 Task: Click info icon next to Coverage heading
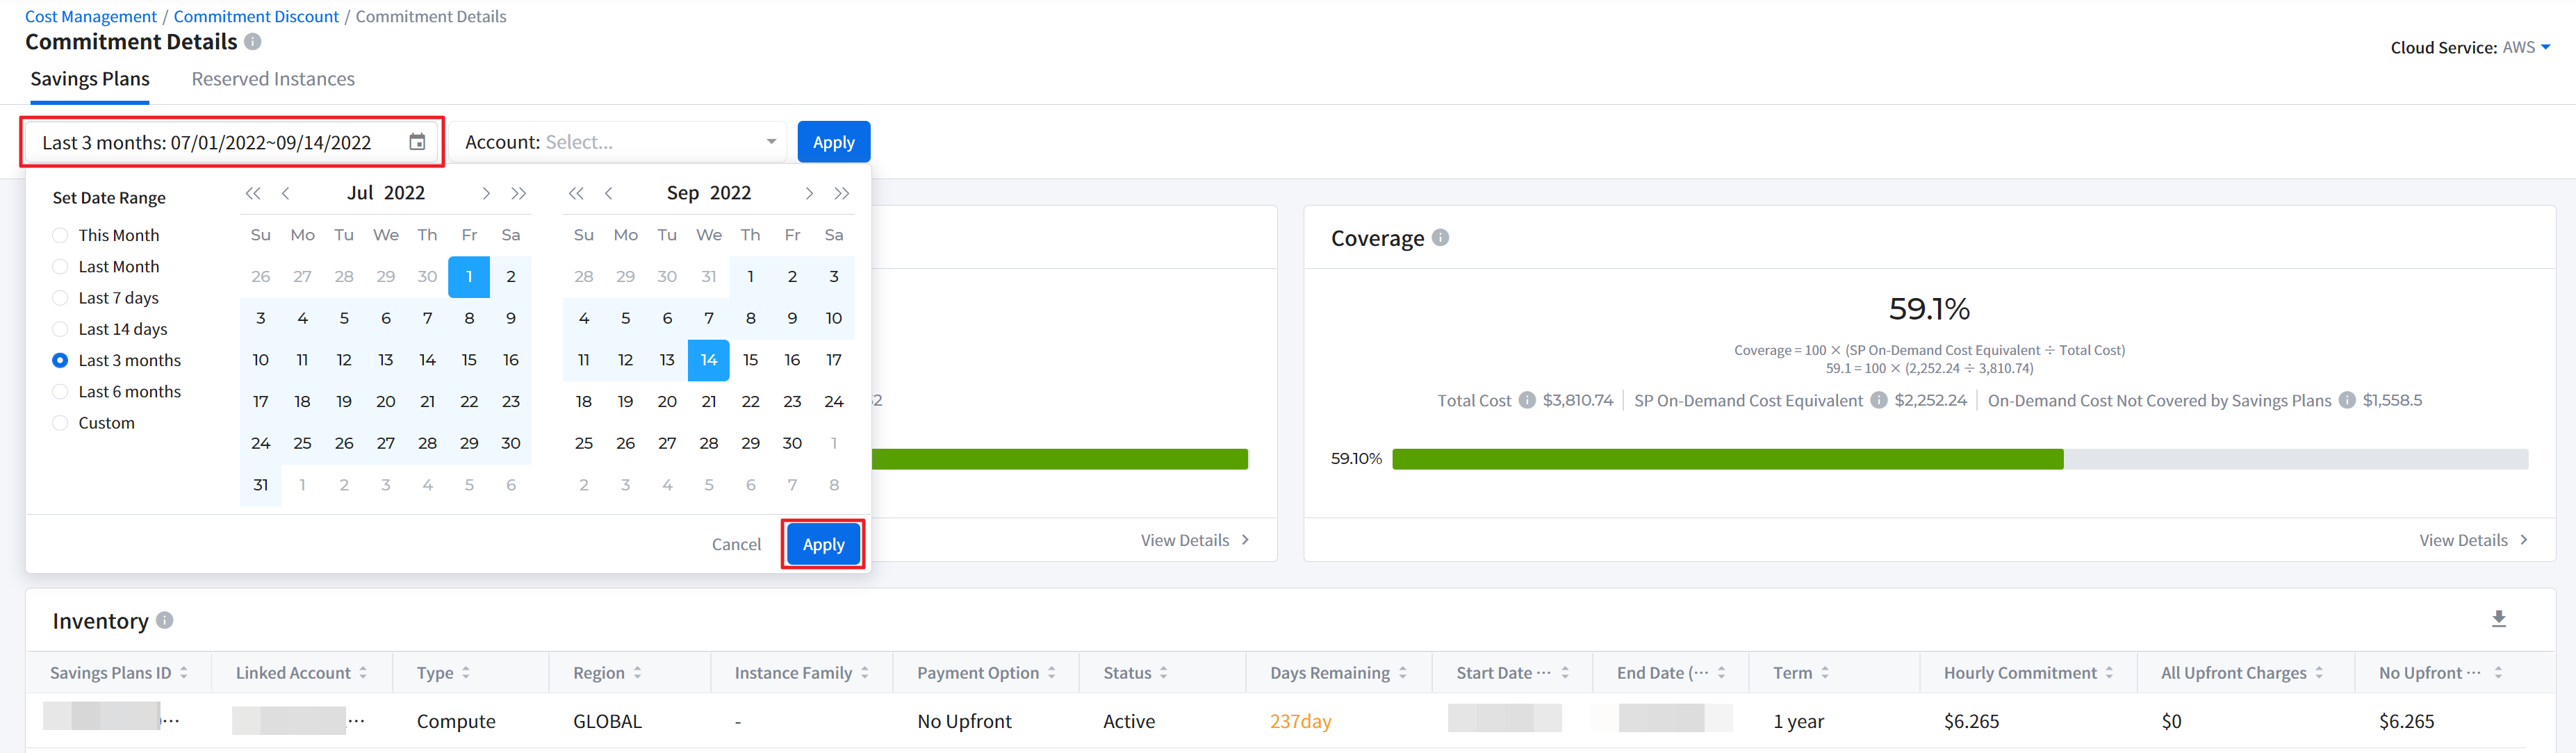tap(1440, 238)
